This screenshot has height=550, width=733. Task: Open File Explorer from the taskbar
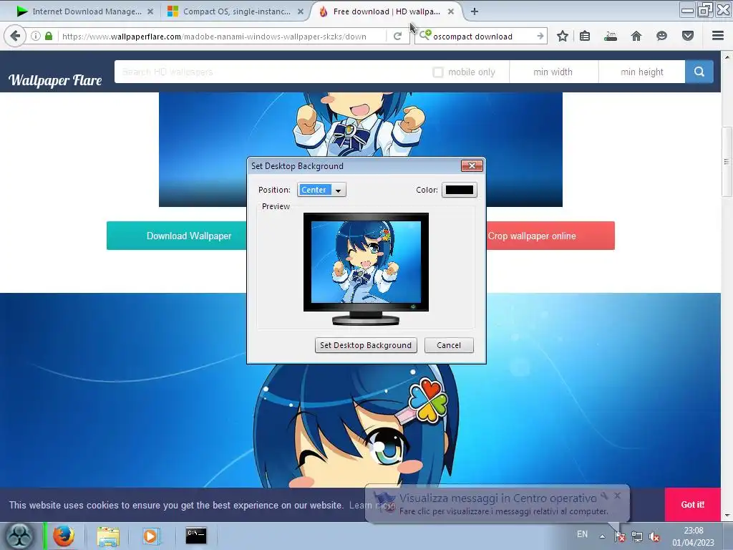click(x=109, y=536)
